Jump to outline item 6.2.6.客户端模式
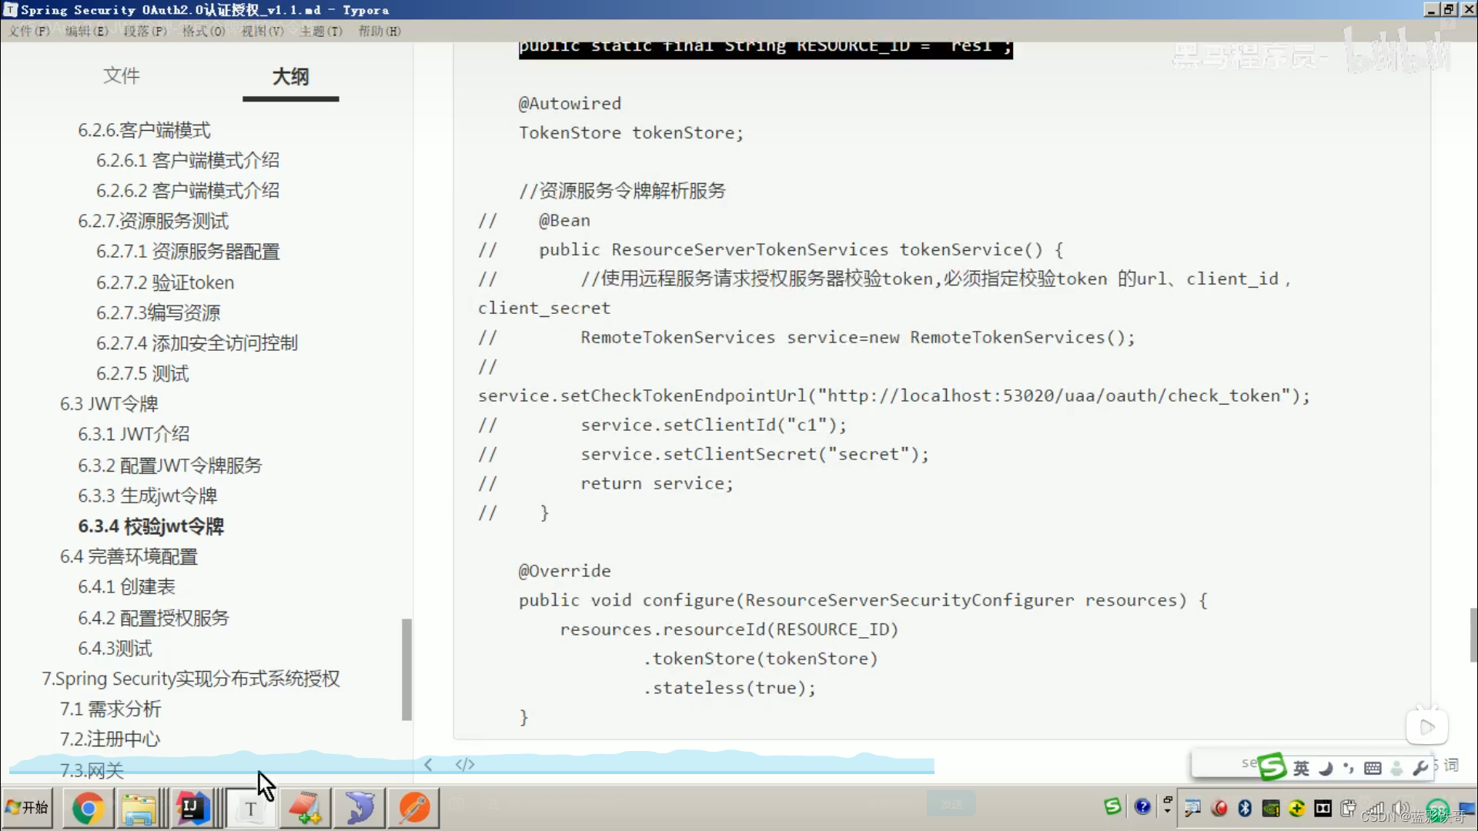This screenshot has width=1478, height=831. tap(144, 130)
